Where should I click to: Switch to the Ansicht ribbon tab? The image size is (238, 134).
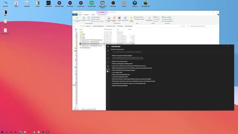(x=93, y=15)
